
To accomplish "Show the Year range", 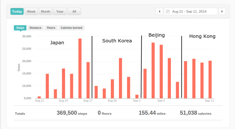I will point(60,12).
